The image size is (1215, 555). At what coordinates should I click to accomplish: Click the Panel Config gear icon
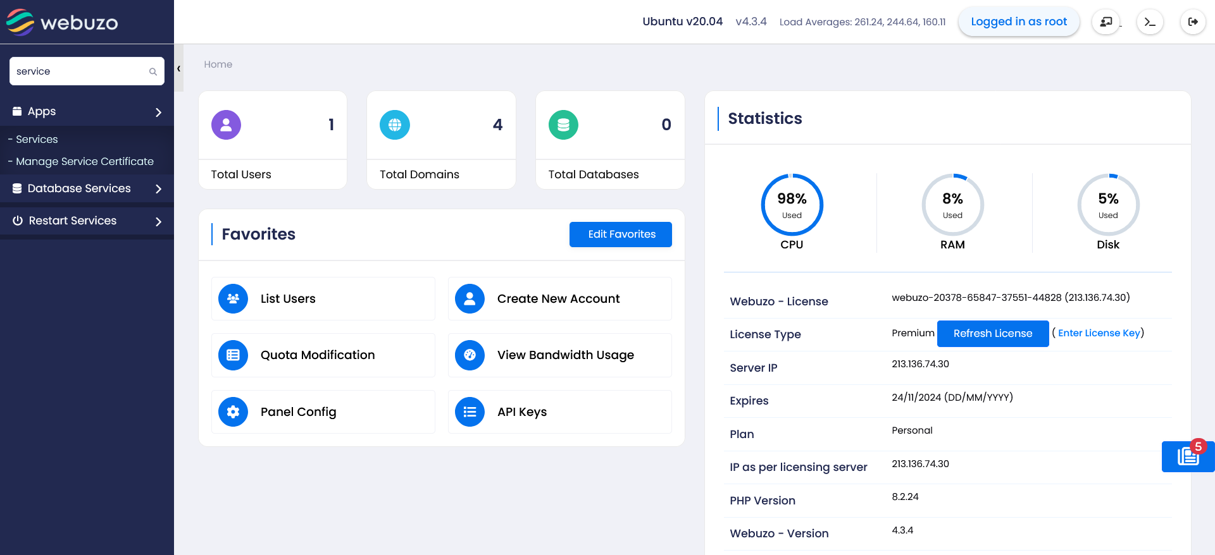point(233,412)
